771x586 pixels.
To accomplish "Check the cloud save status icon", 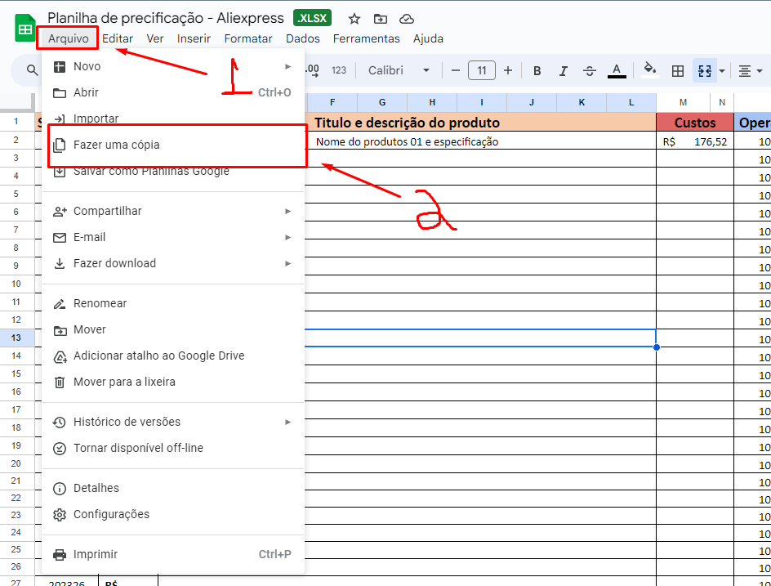I will 406,19.
